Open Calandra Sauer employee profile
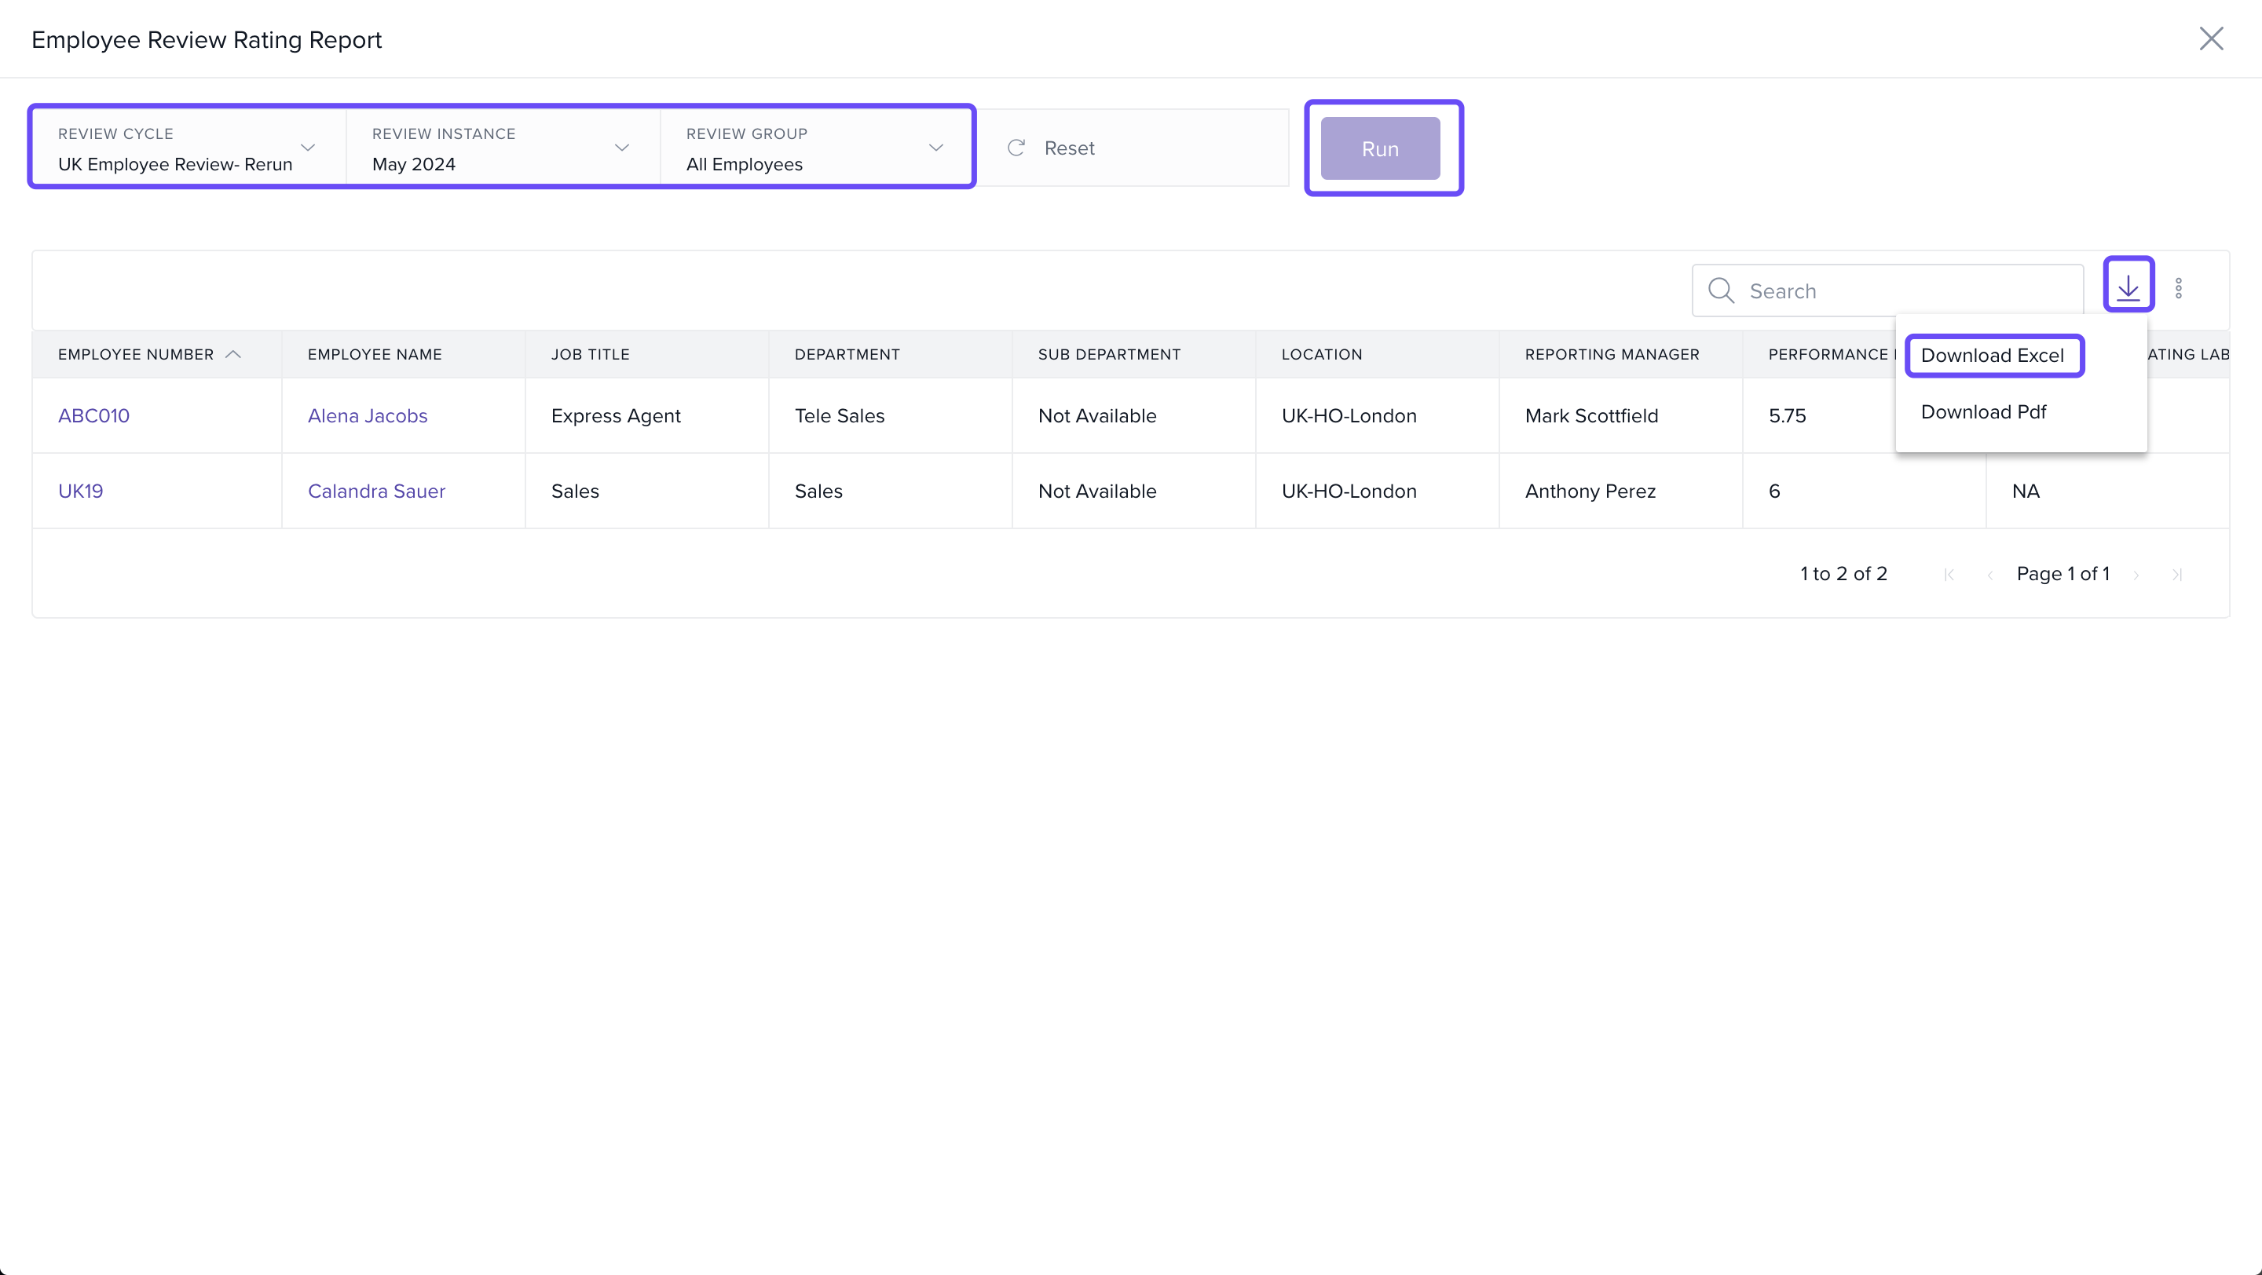The width and height of the screenshot is (2262, 1275). coord(376,491)
